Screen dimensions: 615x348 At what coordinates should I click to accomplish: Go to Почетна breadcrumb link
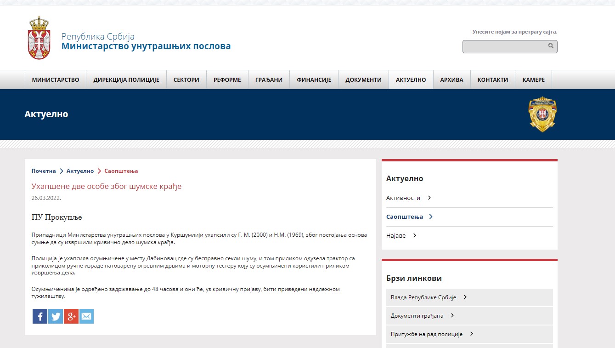click(44, 171)
